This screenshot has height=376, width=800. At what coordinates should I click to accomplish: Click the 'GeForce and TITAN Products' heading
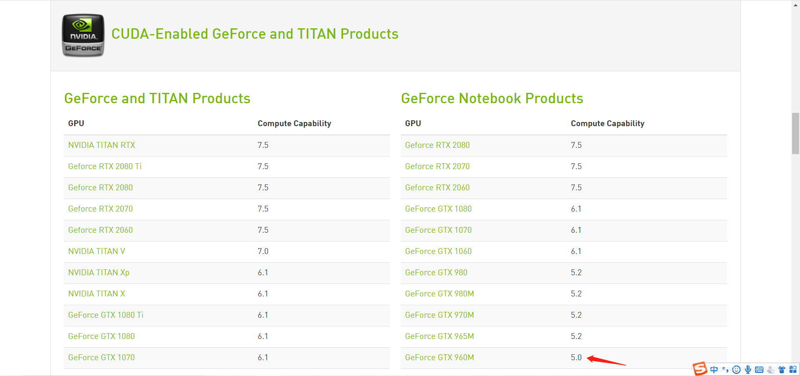pyautogui.click(x=157, y=99)
